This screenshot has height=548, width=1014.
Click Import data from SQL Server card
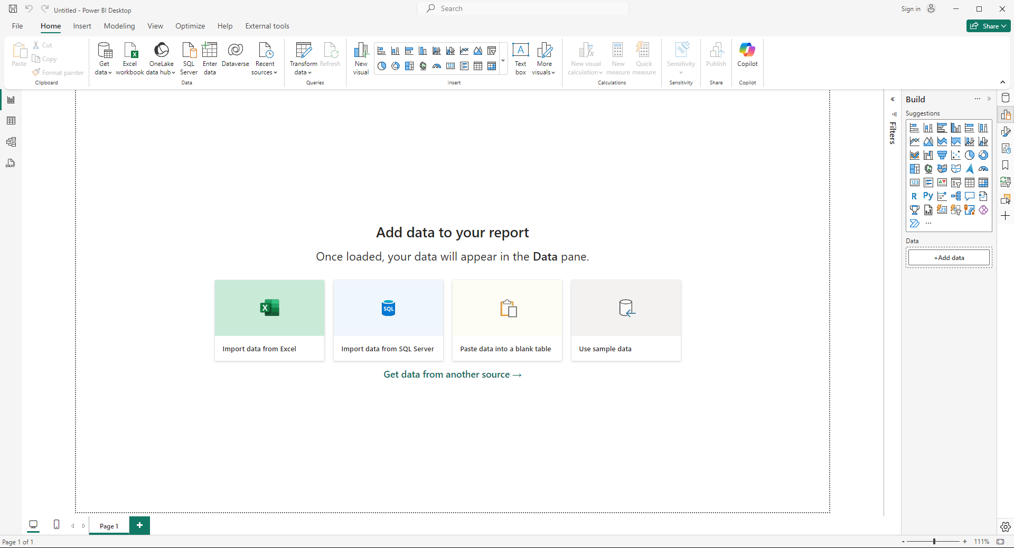click(x=388, y=320)
